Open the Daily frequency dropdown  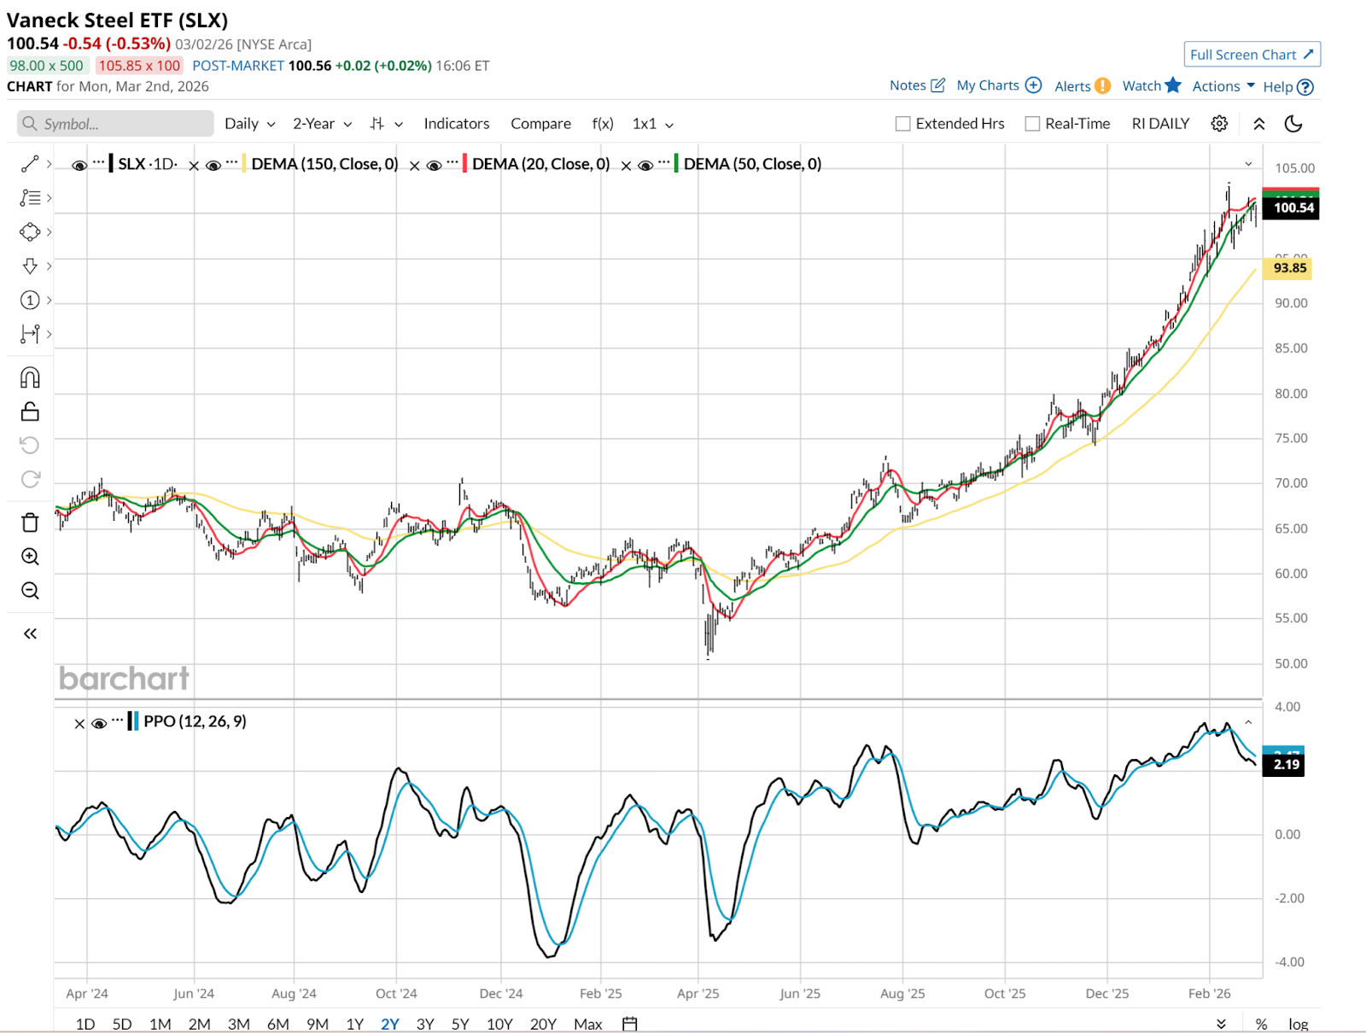(249, 124)
